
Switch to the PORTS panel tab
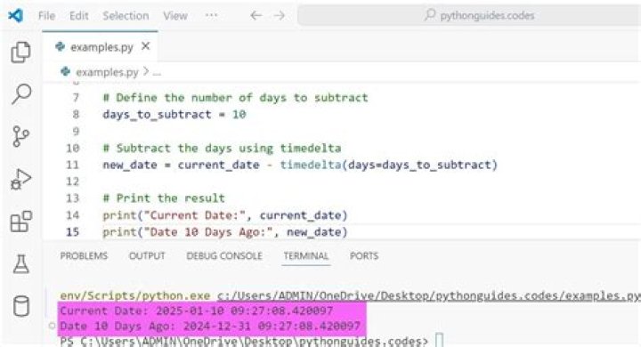(x=364, y=256)
